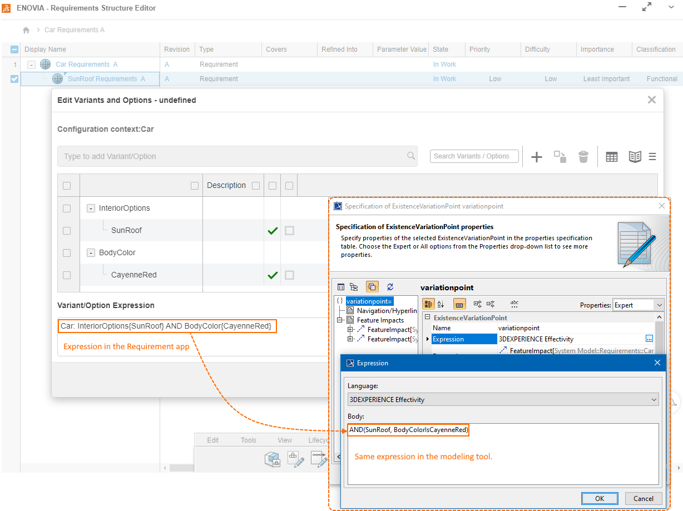Image resolution: width=683 pixels, height=511 pixels.
Task: Open the Properties Expert dropdown
Action: (x=637, y=305)
